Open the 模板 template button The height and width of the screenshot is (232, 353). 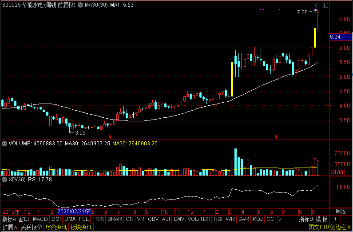point(321,219)
